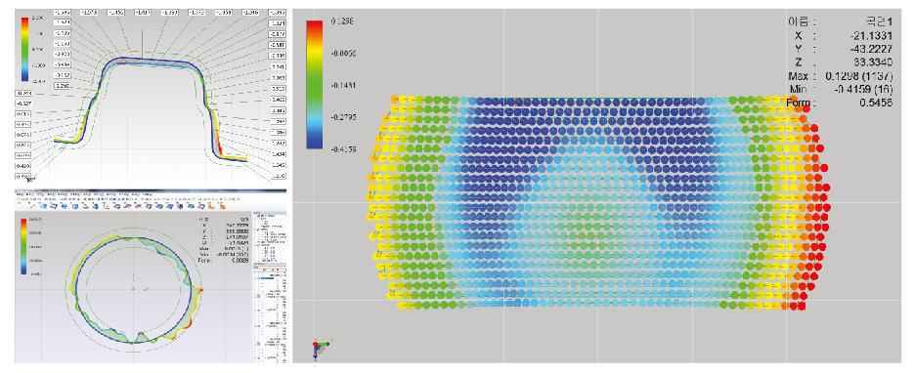Select the 0.420 deviation label in the profile view
The width and height of the screenshot is (915, 373).
(x=23, y=166)
